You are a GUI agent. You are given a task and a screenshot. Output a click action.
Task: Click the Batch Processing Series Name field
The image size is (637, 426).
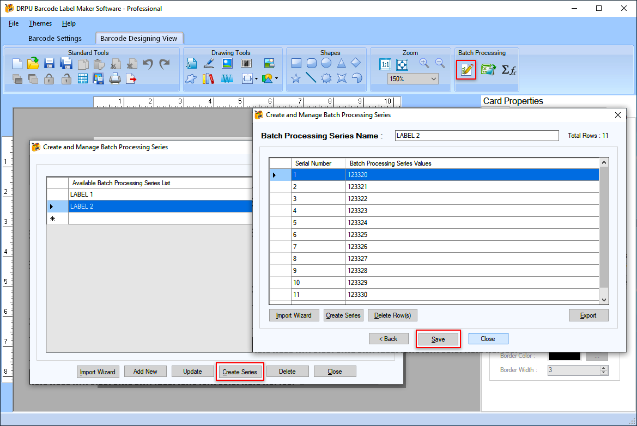click(477, 136)
